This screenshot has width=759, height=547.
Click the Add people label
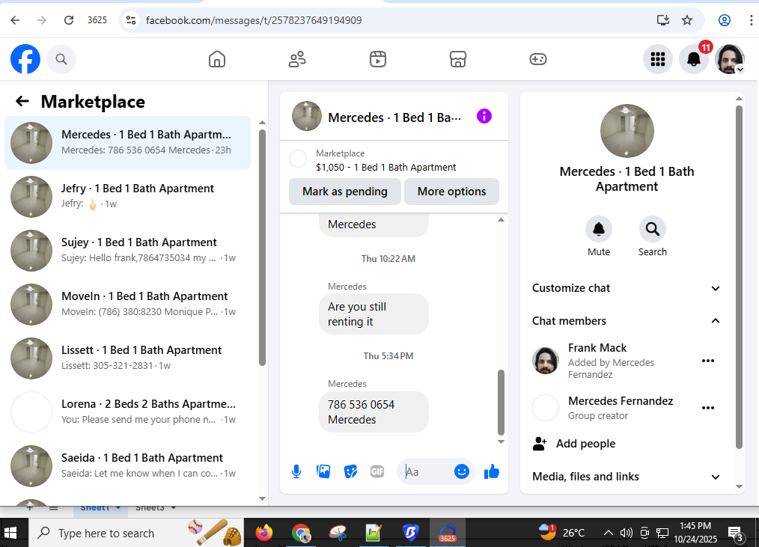pos(585,444)
